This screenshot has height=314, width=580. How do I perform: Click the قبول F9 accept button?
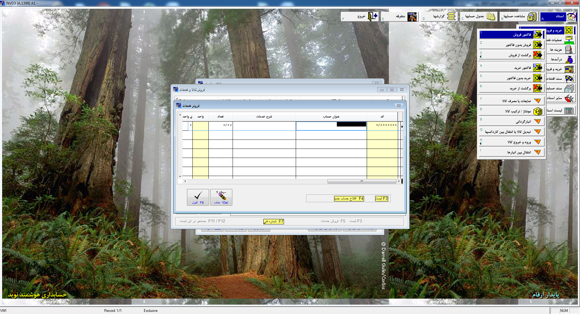[198, 197]
